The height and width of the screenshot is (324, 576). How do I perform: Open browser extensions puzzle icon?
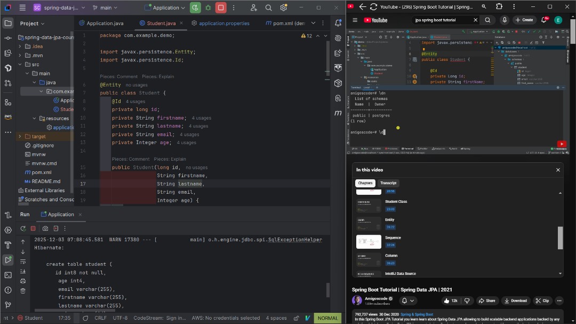[499, 6]
